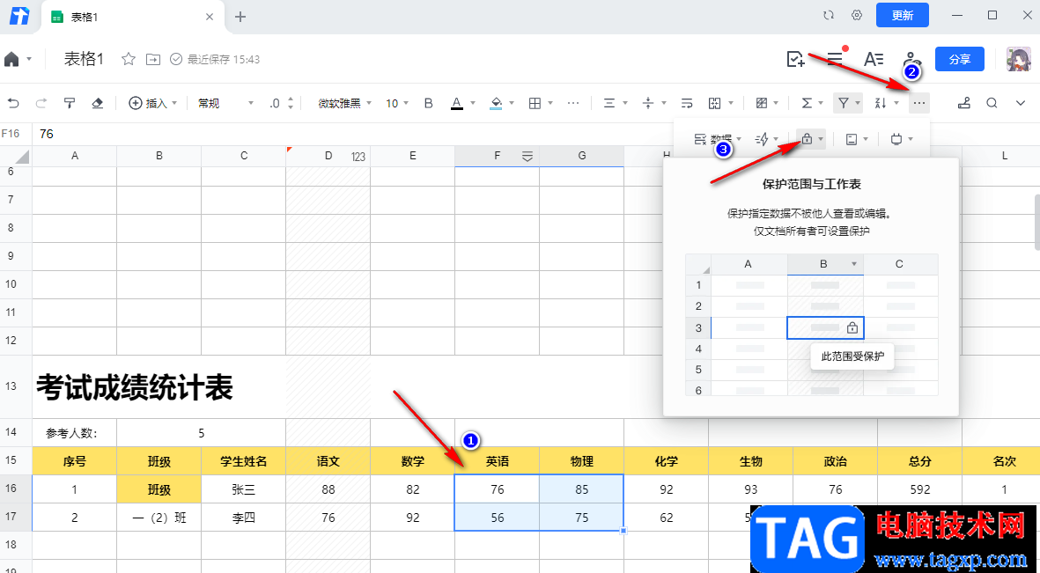Close the 表格1 tab
Screen dimensions: 1040x573
click(x=209, y=17)
